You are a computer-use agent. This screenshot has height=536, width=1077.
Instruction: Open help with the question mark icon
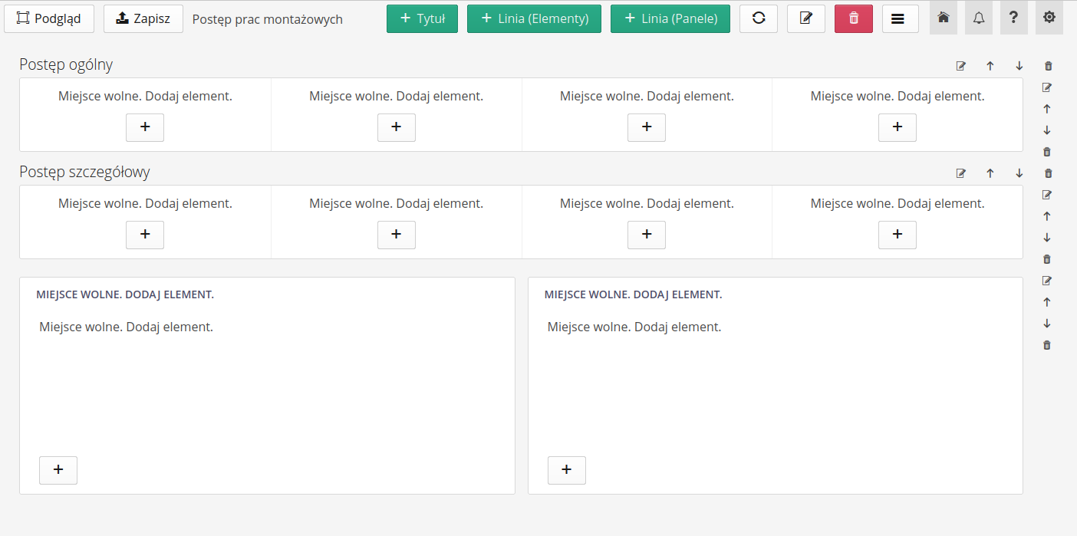(1014, 18)
